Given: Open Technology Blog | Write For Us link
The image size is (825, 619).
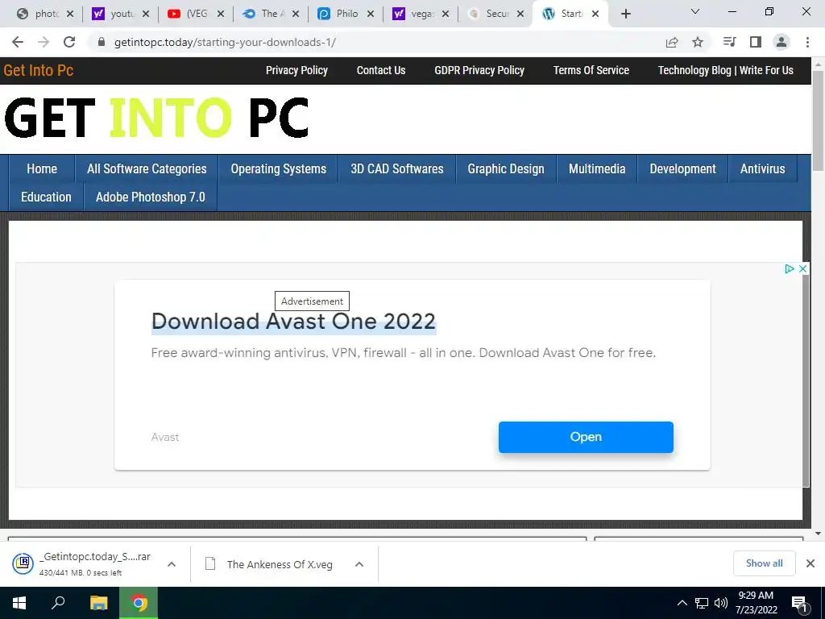Looking at the screenshot, I should pyautogui.click(x=726, y=71).
